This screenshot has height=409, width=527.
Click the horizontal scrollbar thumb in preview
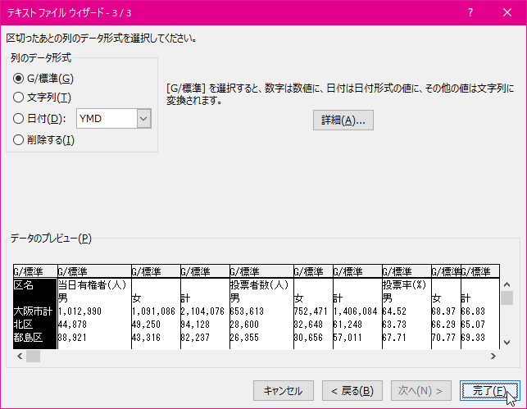click(33, 356)
